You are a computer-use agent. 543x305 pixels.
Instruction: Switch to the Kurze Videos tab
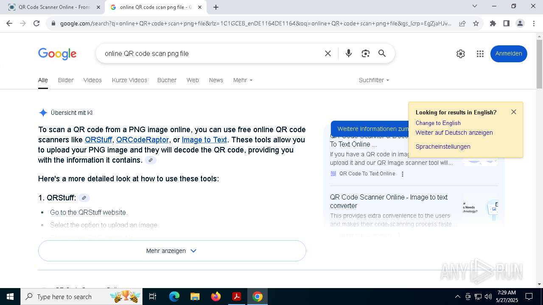click(x=129, y=80)
